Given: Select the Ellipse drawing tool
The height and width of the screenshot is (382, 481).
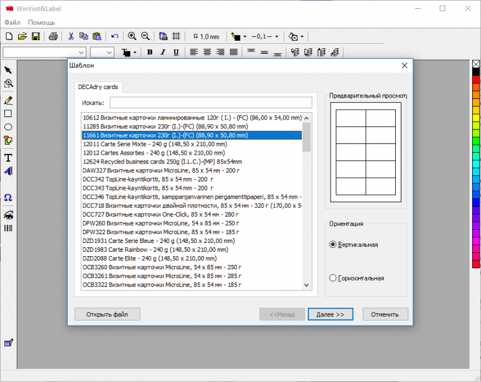Looking at the screenshot, I should tap(8, 126).
